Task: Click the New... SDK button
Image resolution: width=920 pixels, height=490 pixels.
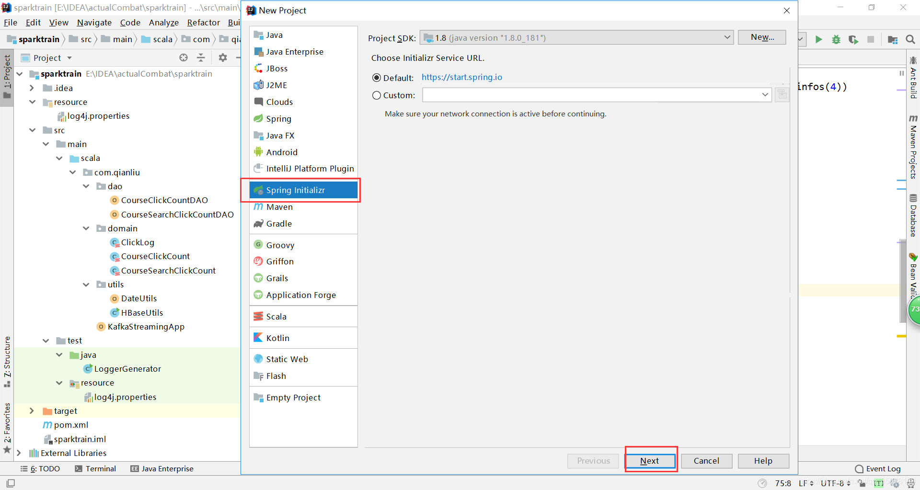Action: (x=762, y=37)
